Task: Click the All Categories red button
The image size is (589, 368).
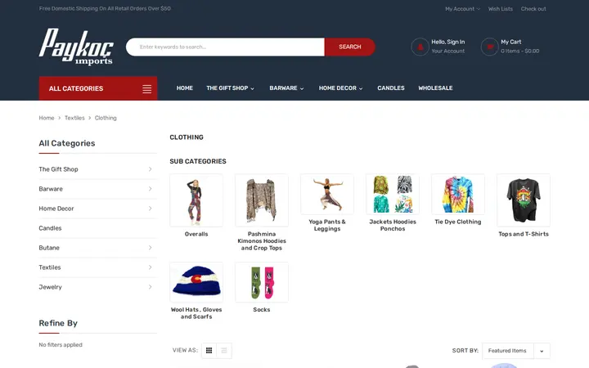Action: [98, 88]
